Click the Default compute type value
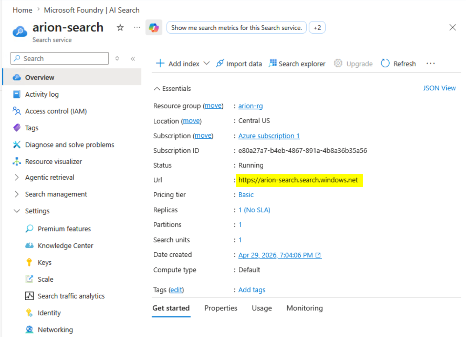466x337 pixels. pyautogui.click(x=249, y=270)
